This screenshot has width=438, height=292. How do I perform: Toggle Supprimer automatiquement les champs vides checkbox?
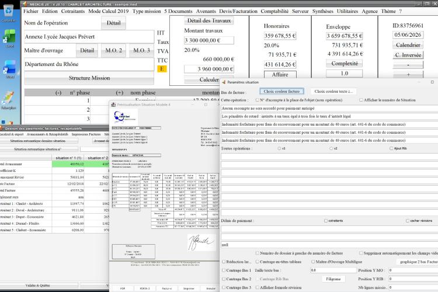(361, 253)
